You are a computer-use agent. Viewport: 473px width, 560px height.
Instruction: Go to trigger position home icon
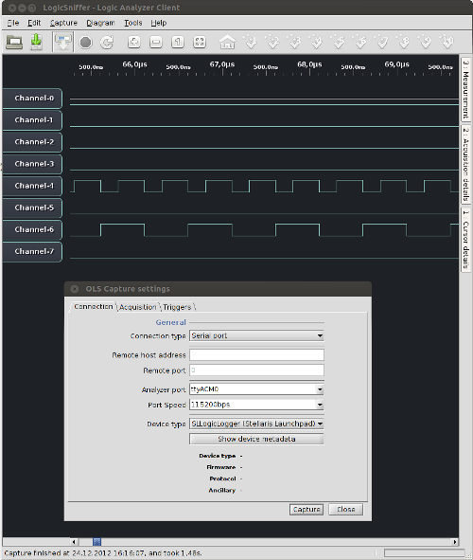pyautogui.click(x=227, y=42)
